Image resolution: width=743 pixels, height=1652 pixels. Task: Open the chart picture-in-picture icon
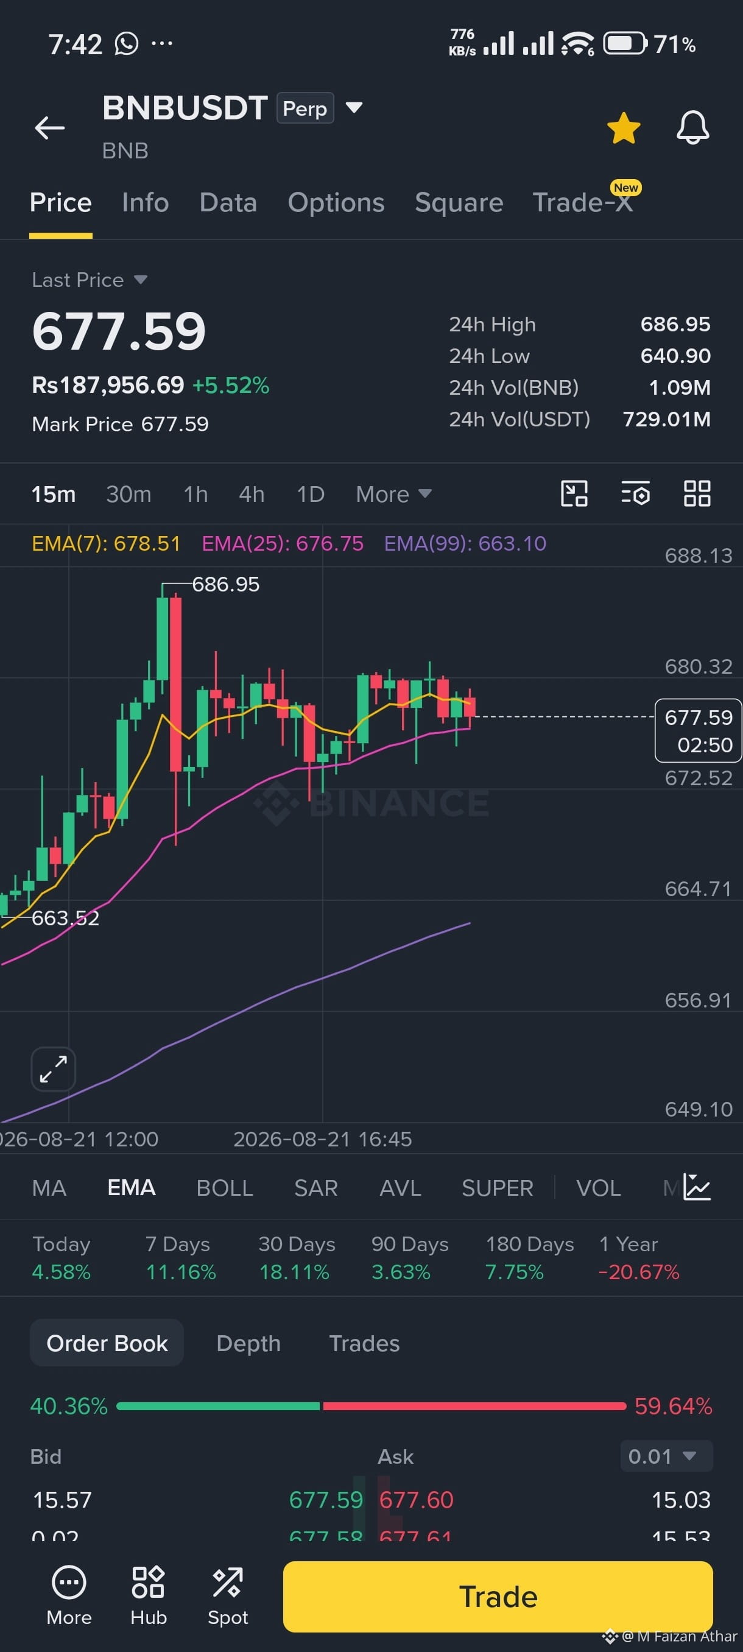point(574,494)
